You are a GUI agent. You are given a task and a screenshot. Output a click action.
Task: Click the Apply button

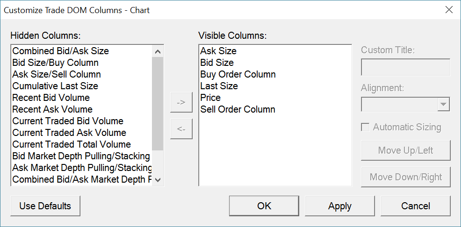click(x=340, y=206)
